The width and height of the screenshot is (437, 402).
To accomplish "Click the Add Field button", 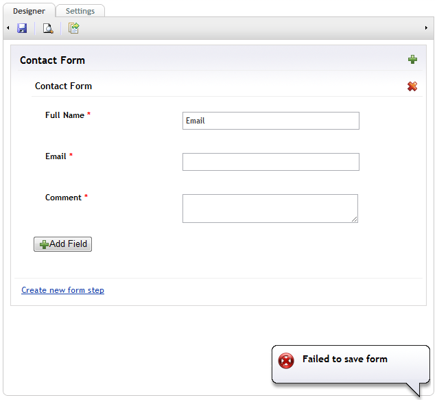I will [62, 244].
